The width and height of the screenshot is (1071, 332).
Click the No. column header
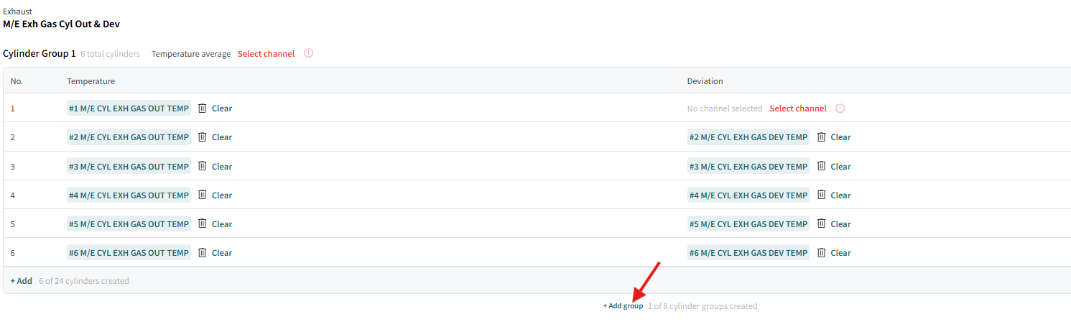click(x=17, y=81)
